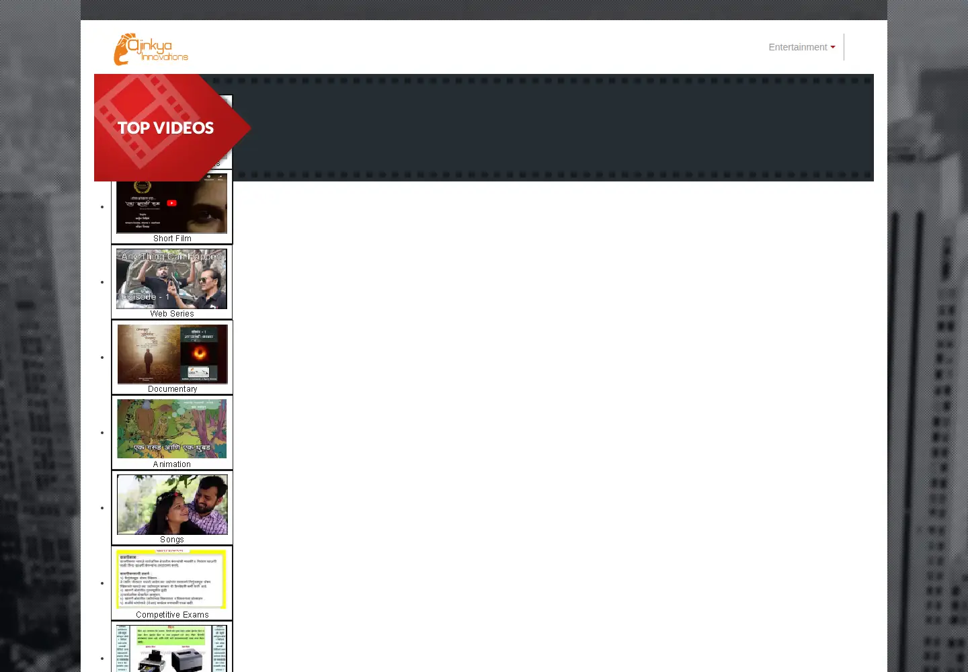This screenshot has height=672, width=968.
Task: Play the YouTube icon on Short Film
Action: tap(172, 203)
